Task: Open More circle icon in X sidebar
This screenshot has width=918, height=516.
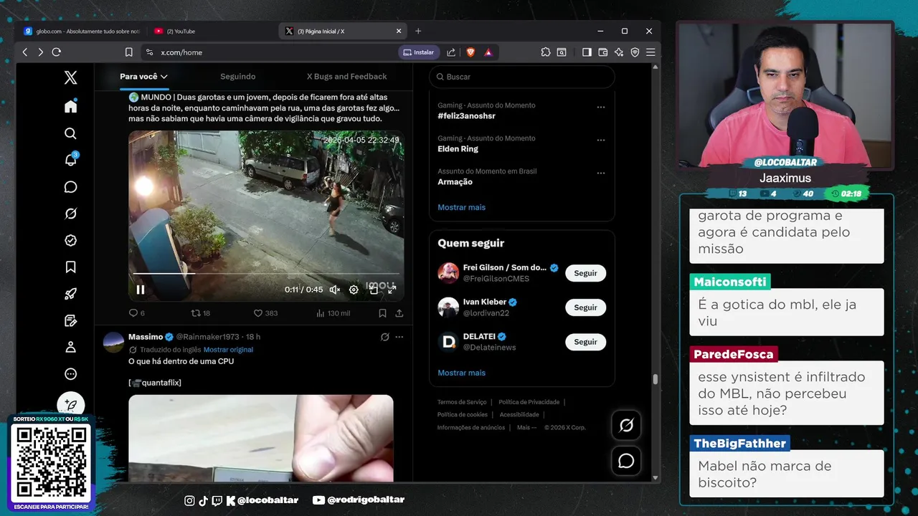Action: pos(70,373)
